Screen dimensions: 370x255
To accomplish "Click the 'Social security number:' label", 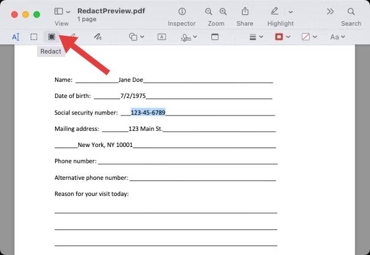I will 86,113.
